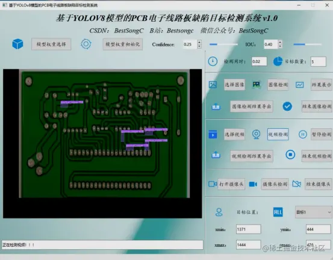Click the video result export upload icon
The width and height of the screenshot is (333, 260).
[216, 155]
